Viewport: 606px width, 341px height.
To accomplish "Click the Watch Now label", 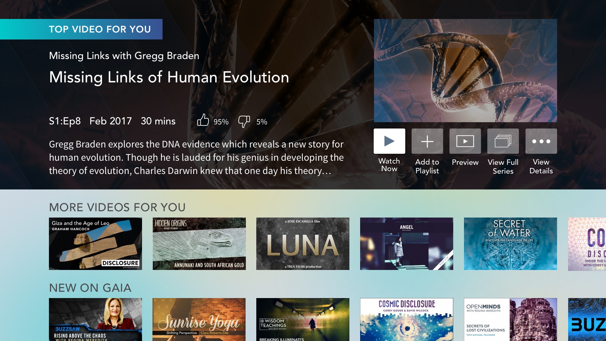I will (x=389, y=165).
